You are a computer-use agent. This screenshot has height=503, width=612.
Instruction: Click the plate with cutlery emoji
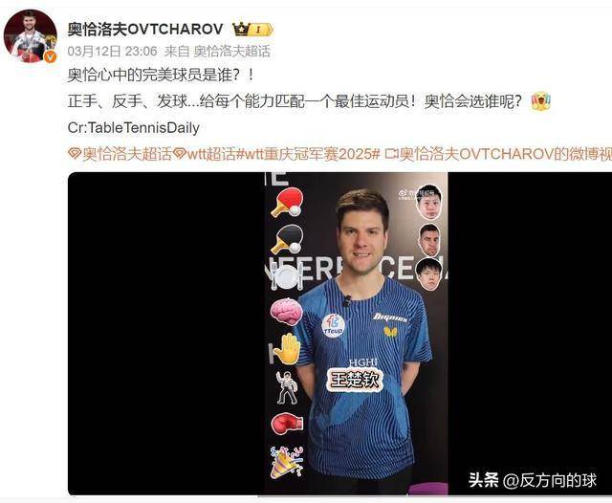point(287,276)
